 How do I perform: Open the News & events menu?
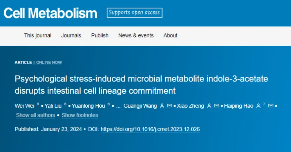pos(136,35)
